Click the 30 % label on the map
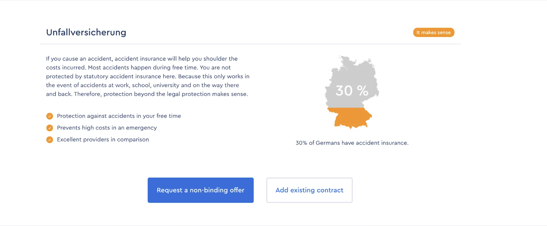The height and width of the screenshot is (226, 547). point(352,91)
